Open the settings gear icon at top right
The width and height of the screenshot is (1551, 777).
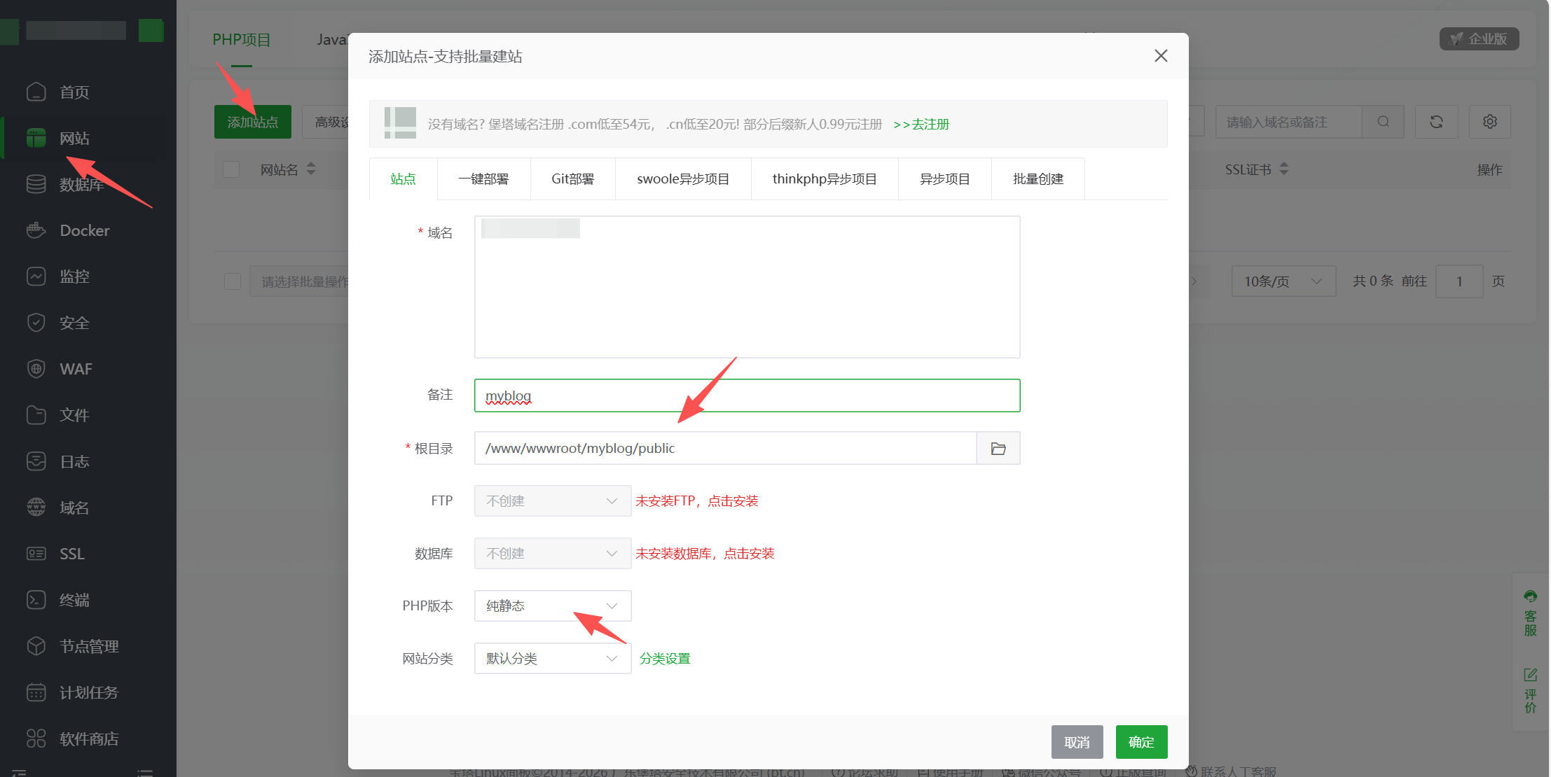(1489, 122)
